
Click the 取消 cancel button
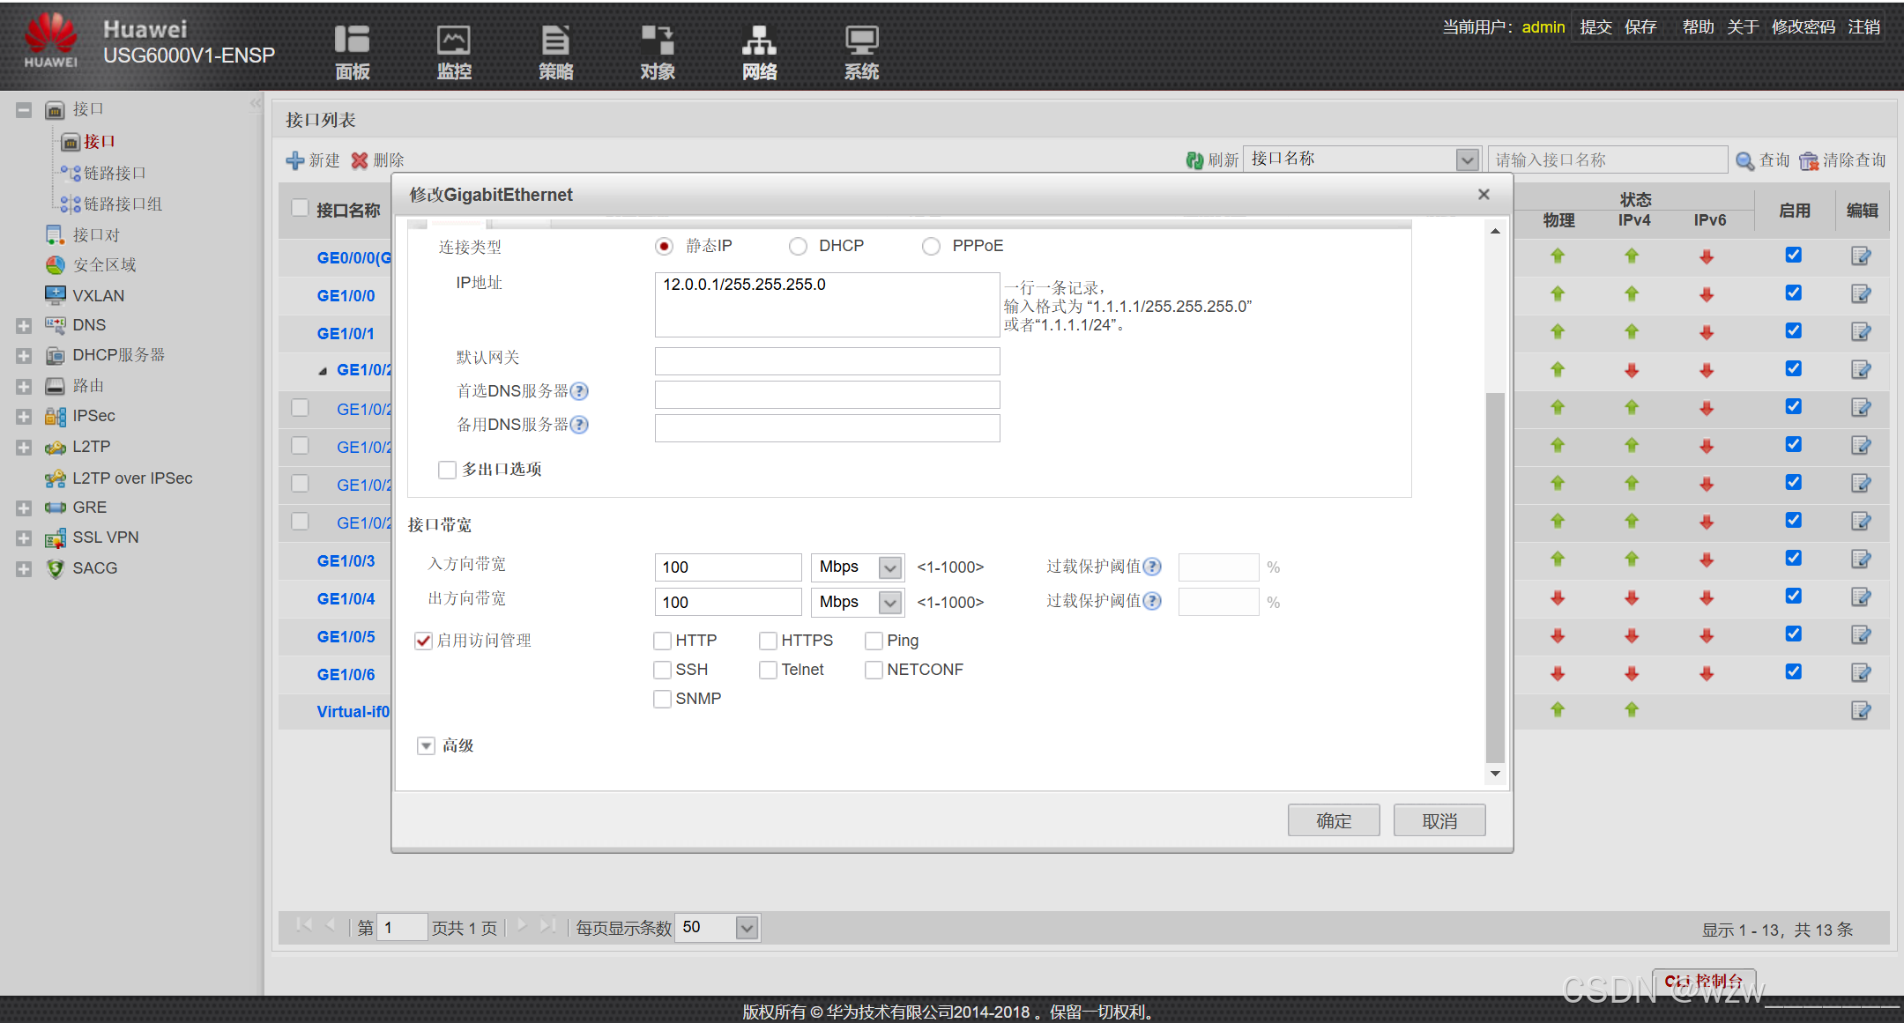(1439, 821)
